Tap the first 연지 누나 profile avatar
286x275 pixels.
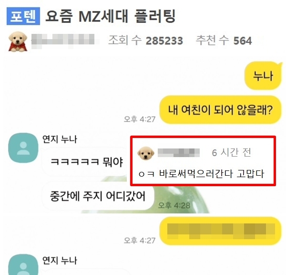(x=23, y=148)
